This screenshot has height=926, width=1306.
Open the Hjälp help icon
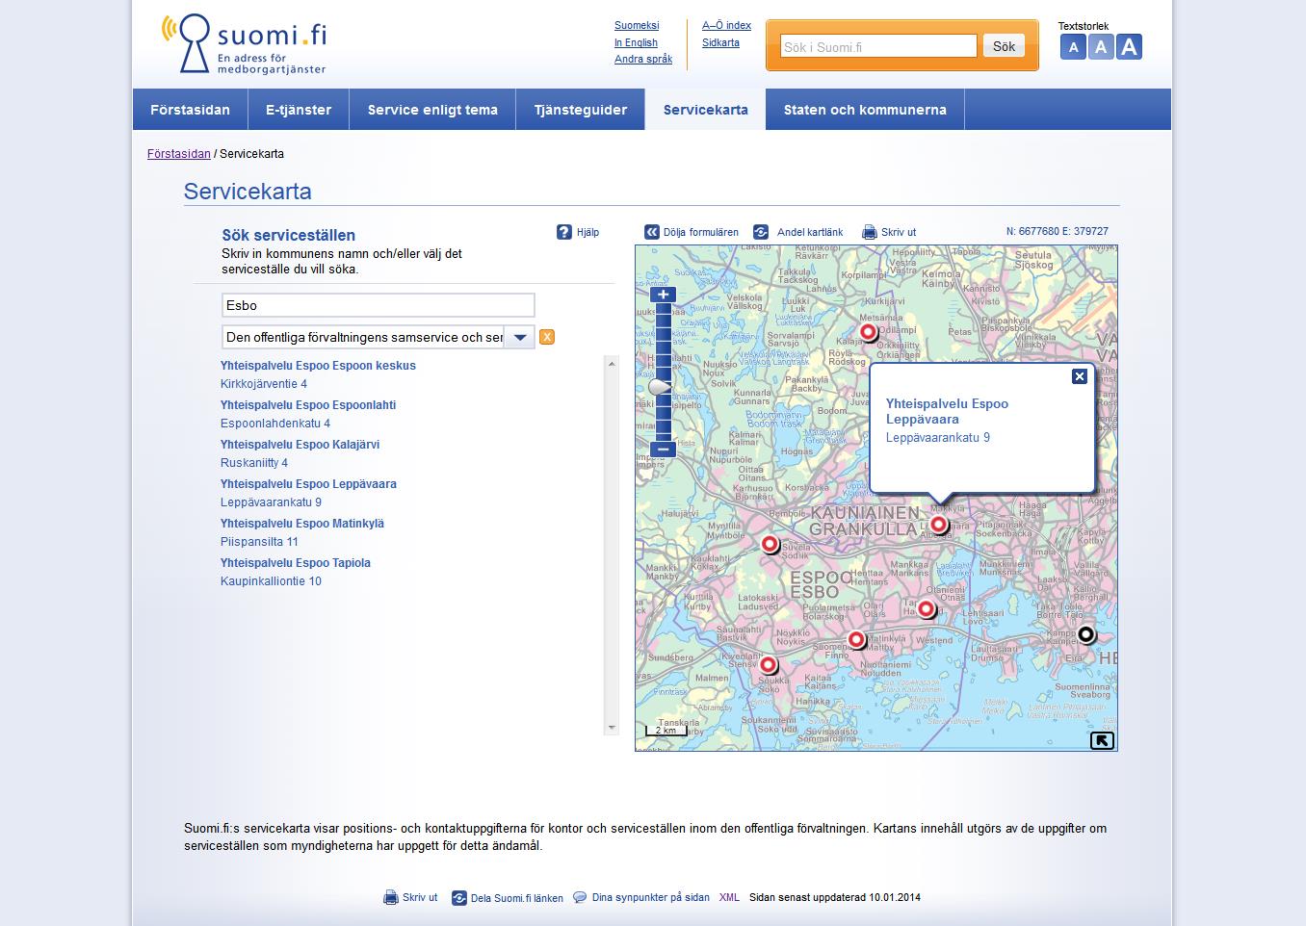pos(564,232)
